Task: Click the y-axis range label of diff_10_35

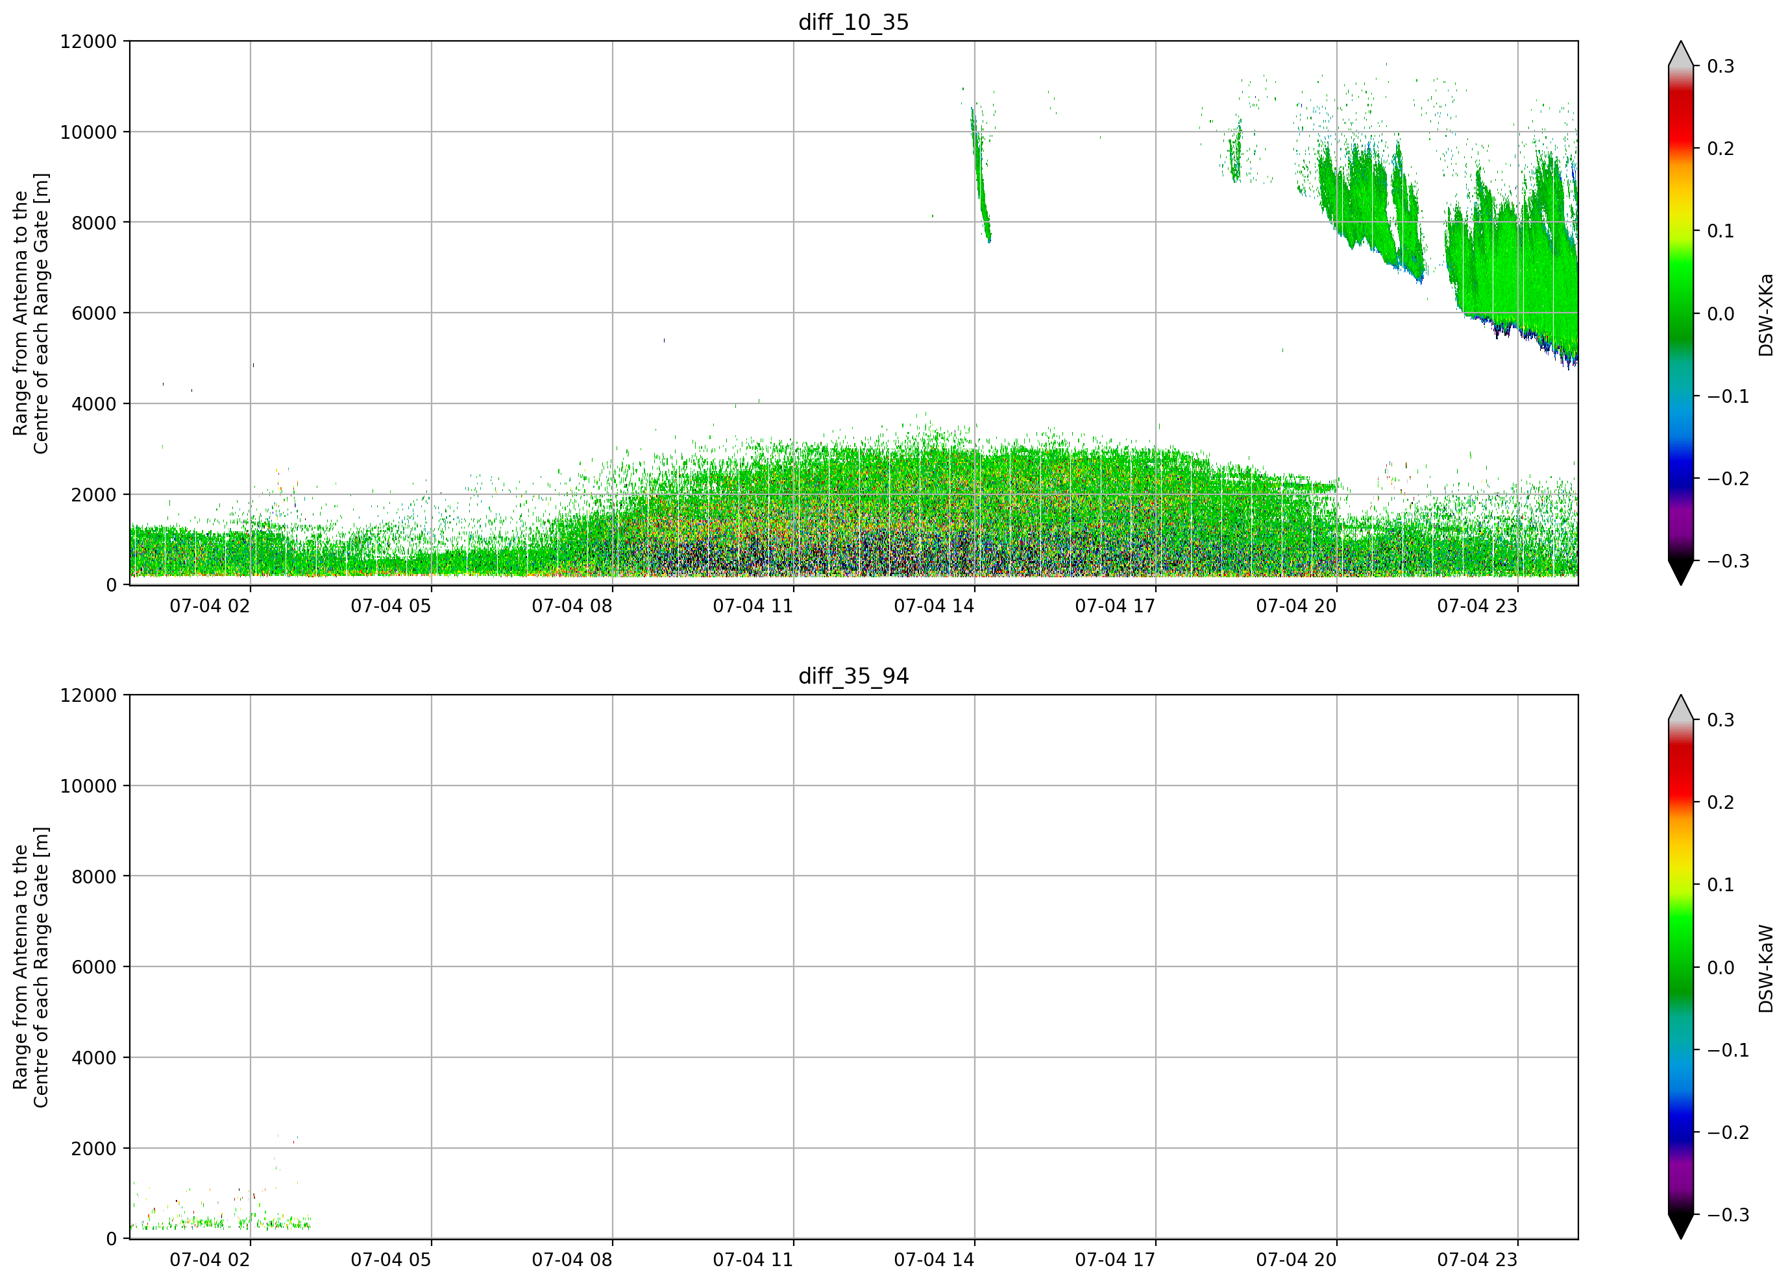Action: point(31,313)
